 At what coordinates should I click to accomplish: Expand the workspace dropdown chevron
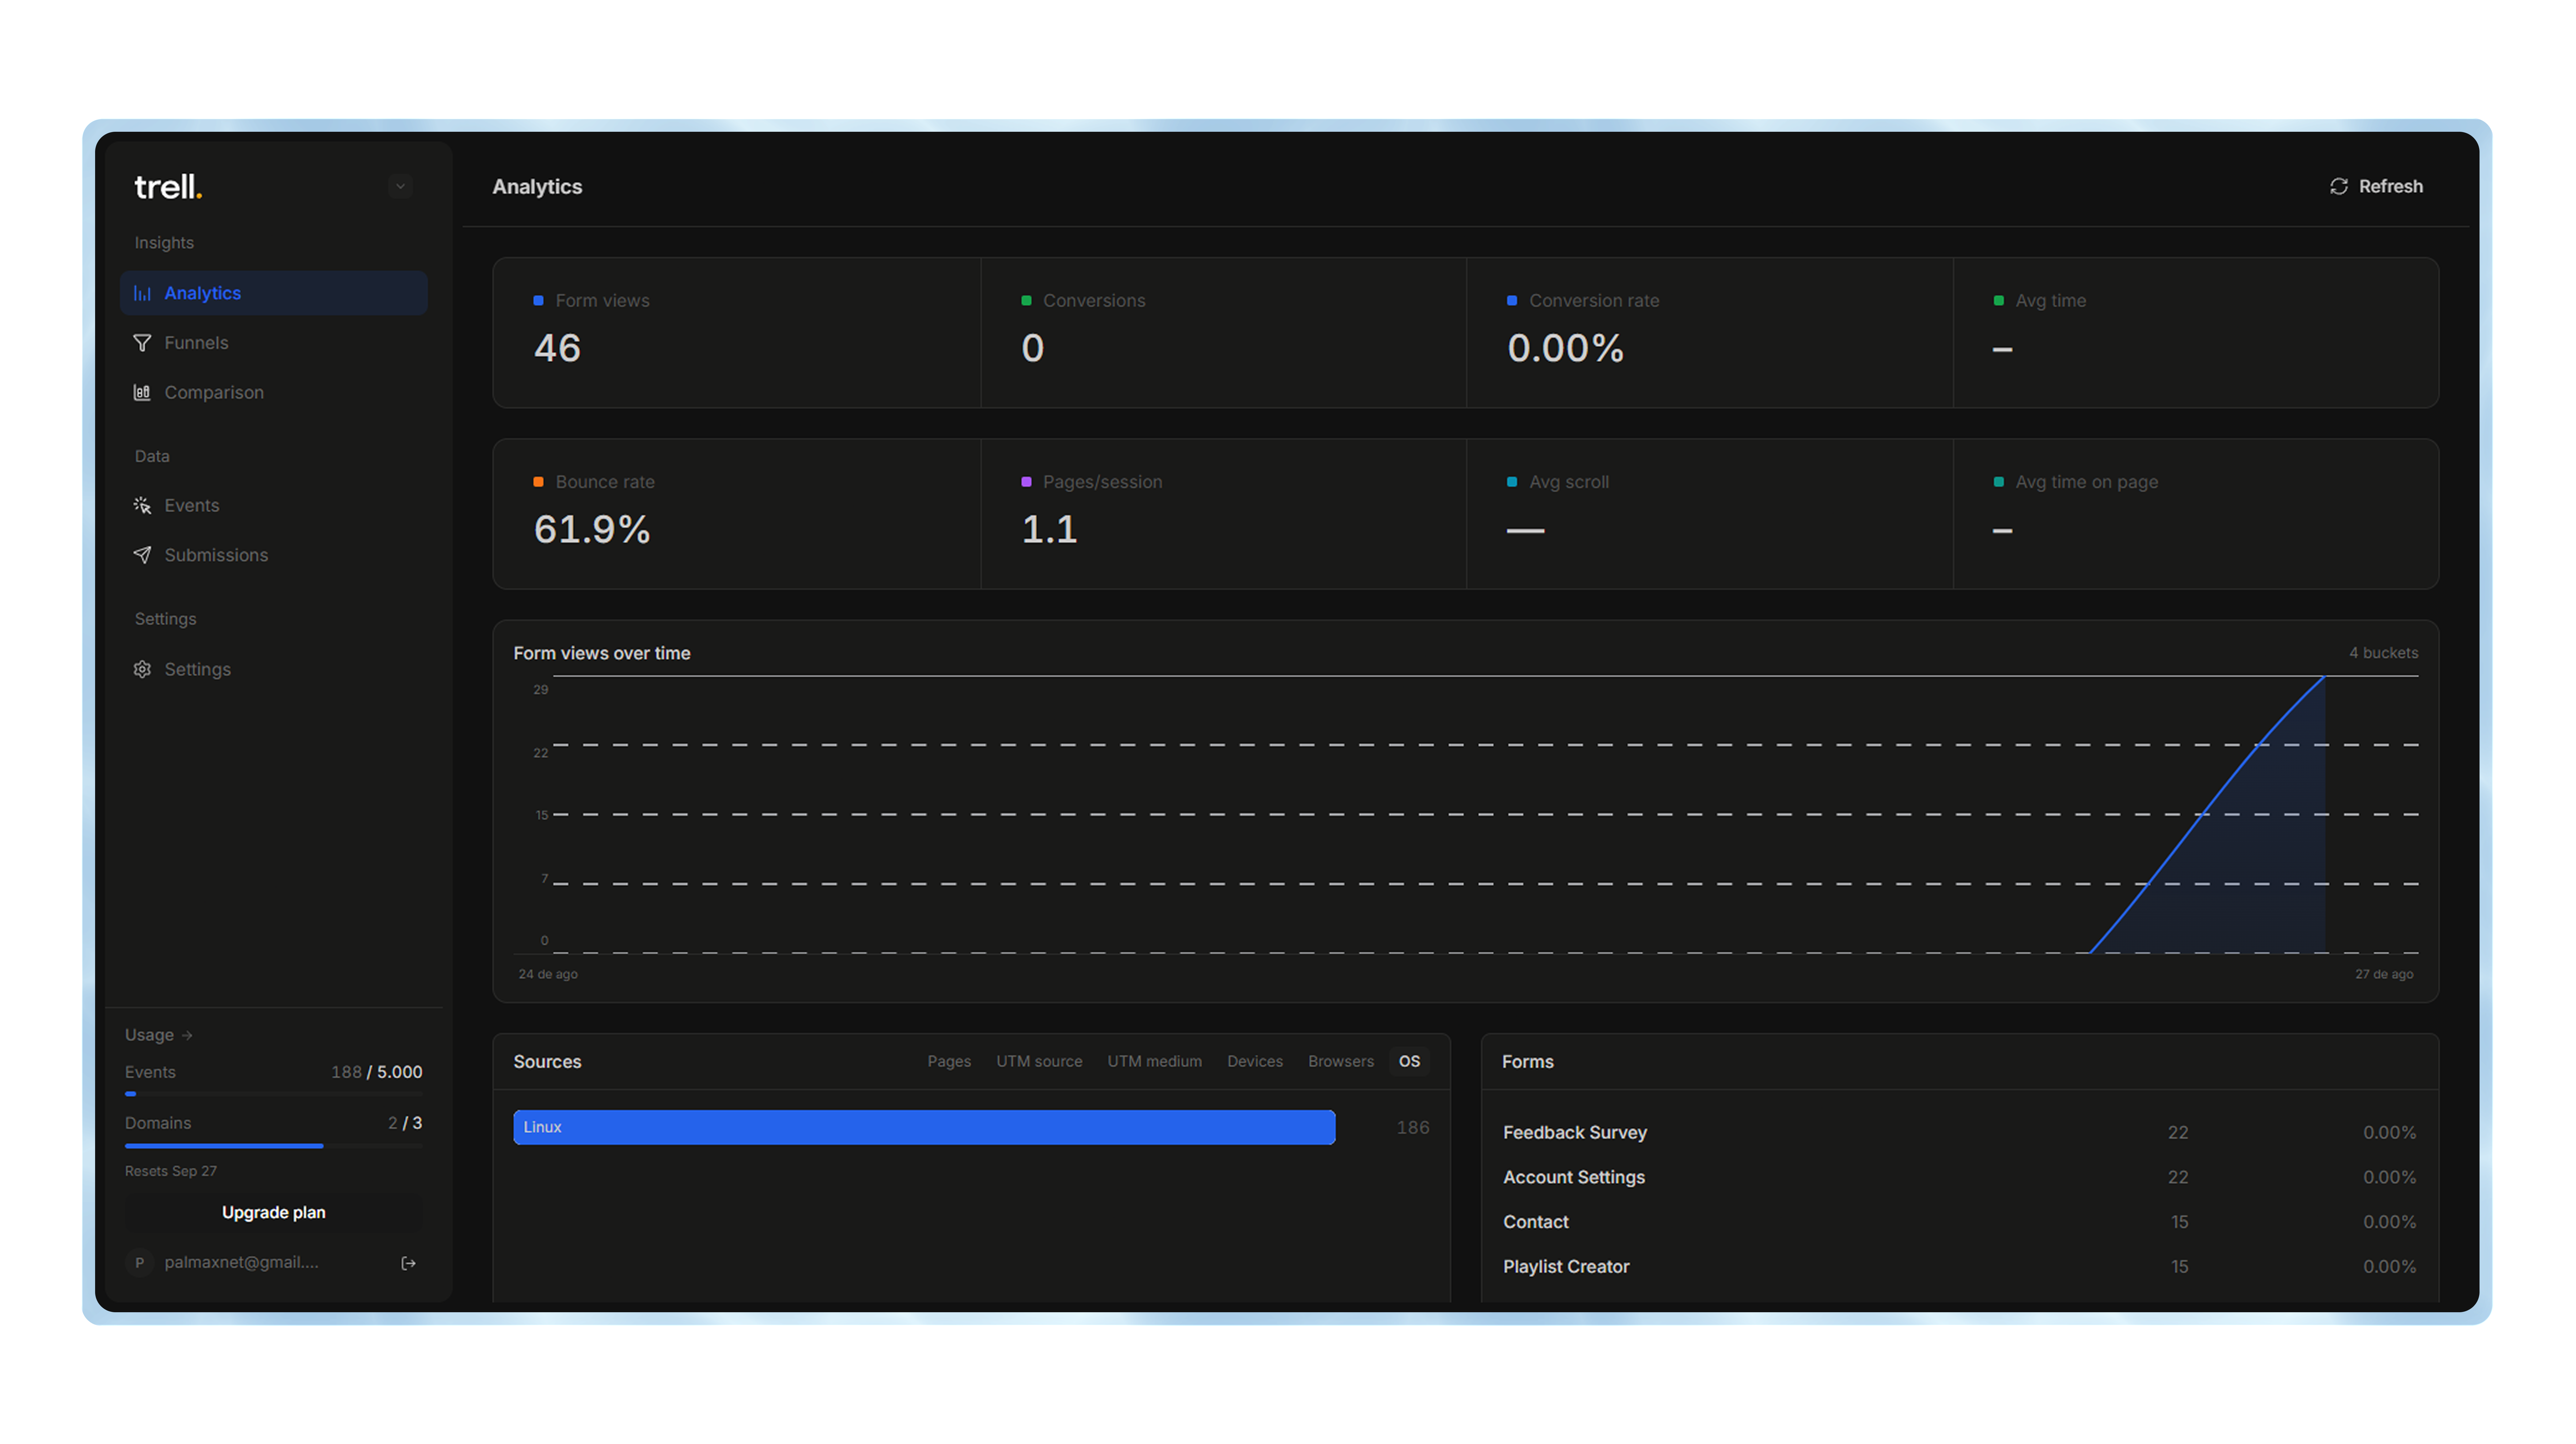pos(400,186)
